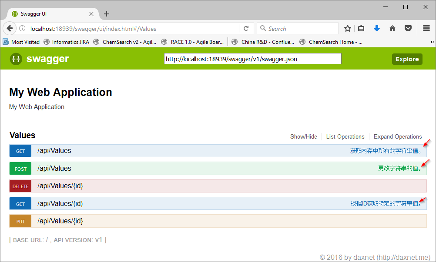The width and height of the screenshot is (436, 262).
Task: Click List Operations link
Action: pyautogui.click(x=345, y=136)
